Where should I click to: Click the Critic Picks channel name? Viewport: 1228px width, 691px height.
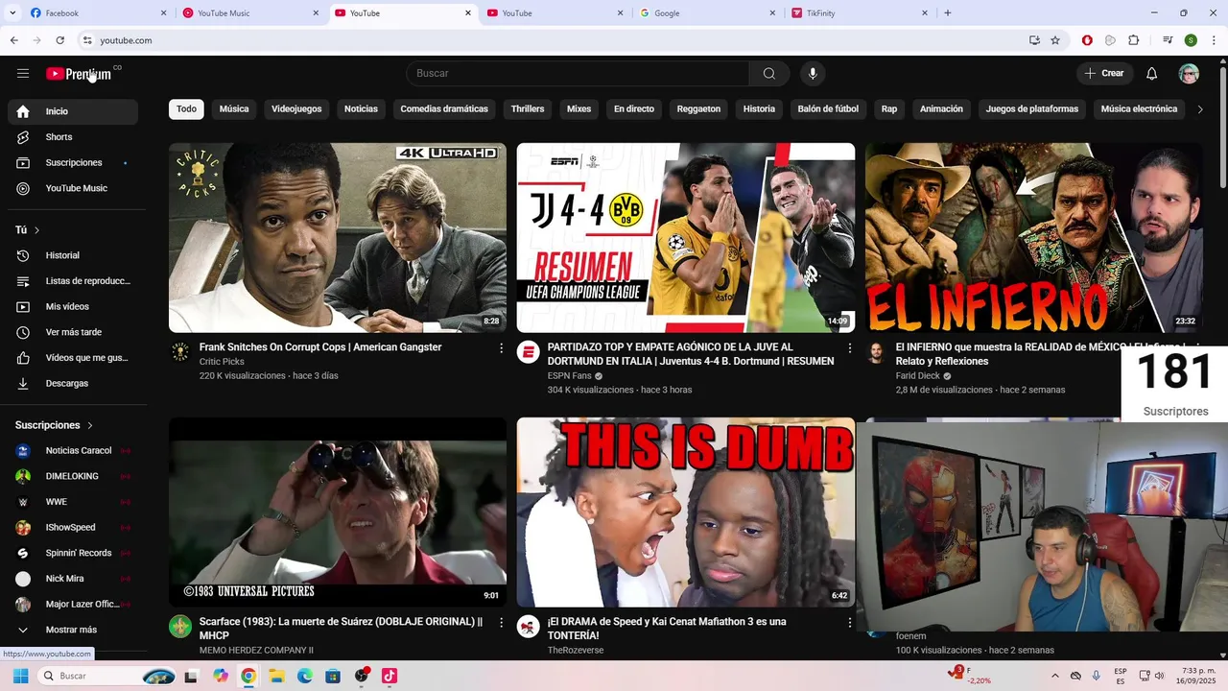pyautogui.click(x=222, y=362)
